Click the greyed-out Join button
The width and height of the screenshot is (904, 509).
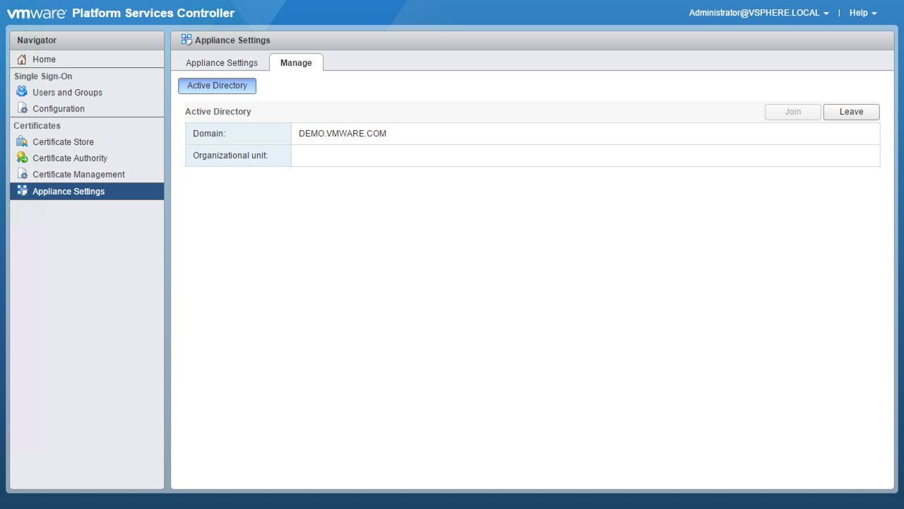pos(792,112)
